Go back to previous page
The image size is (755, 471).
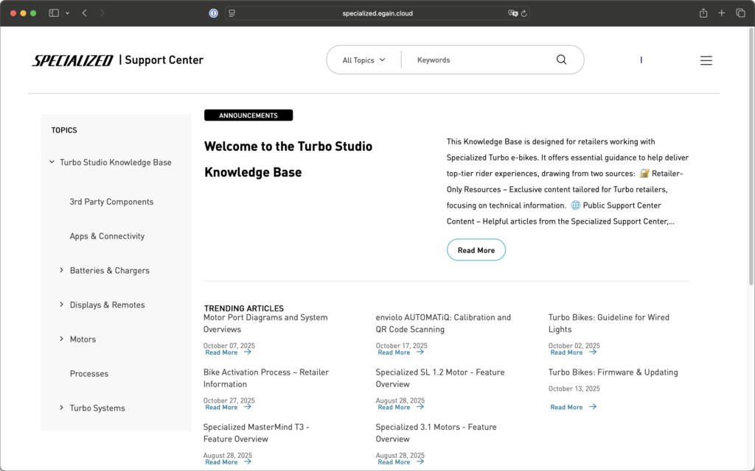pos(85,13)
